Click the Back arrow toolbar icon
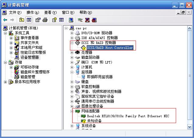 pyautogui.click(x=5, y=20)
